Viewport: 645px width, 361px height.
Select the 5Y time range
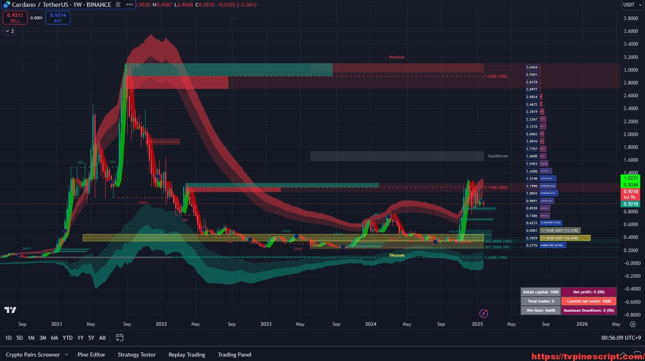click(91, 338)
